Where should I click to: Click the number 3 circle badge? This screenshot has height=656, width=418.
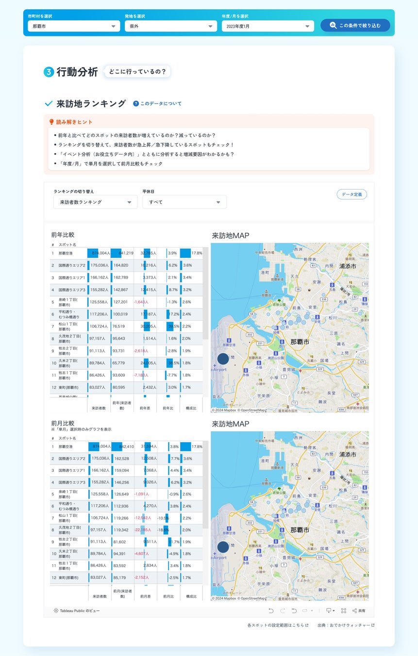pos(49,72)
